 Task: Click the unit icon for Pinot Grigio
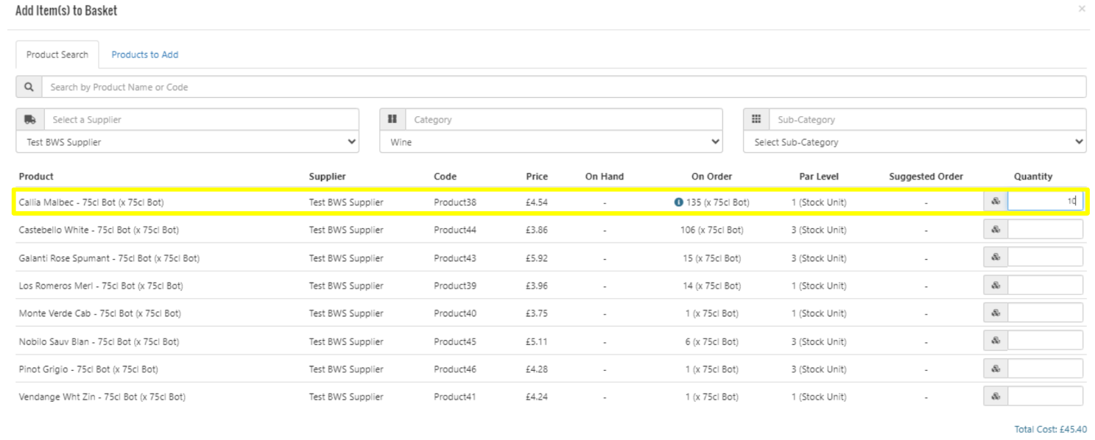(x=995, y=369)
